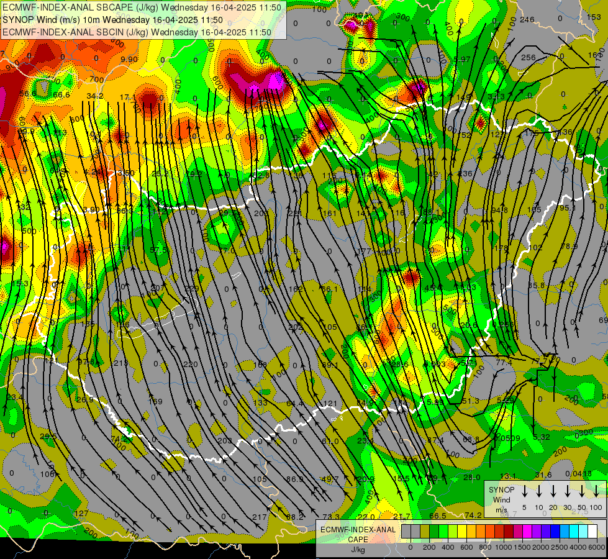Image resolution: width=608 pixels, height=559 pixels.
Task: Click the 'SYNOP Wind (m/s) 10m' title line
Action: [x=112, y=20]
